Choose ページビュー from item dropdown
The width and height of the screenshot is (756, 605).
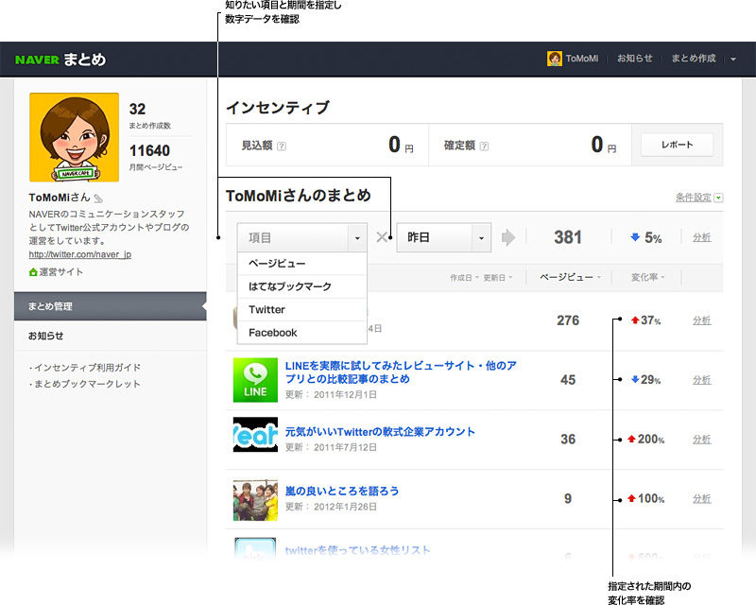302,264
